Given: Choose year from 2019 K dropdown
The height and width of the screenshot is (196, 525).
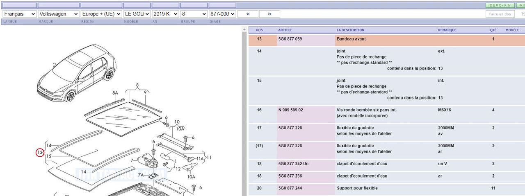Looking at the screenshot, I should pyautogui.click(x=165, y=14).
